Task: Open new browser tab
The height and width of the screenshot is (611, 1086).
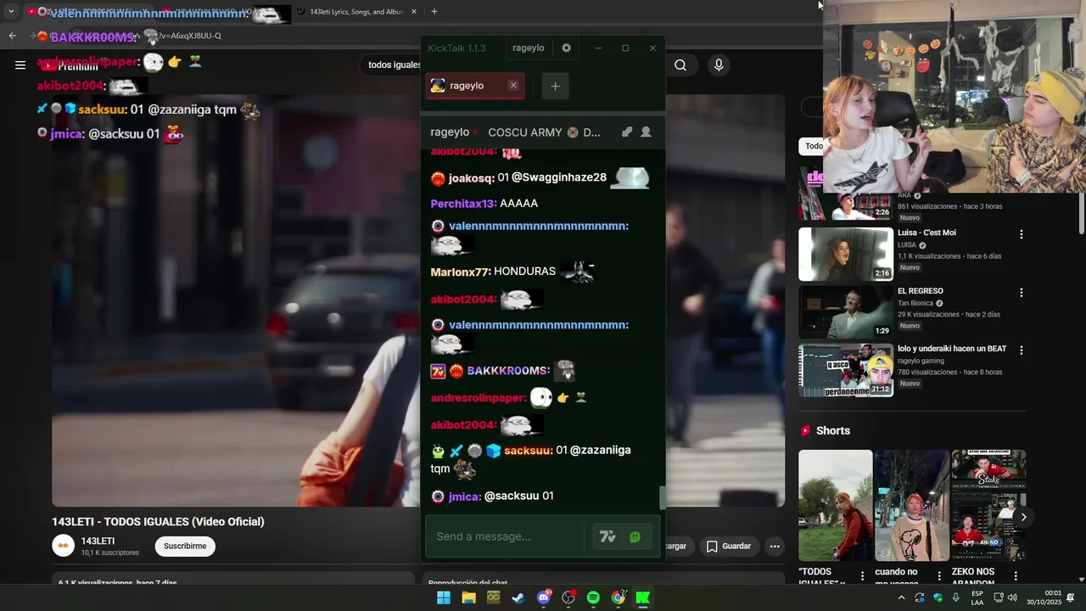Action: click(434, 12)
